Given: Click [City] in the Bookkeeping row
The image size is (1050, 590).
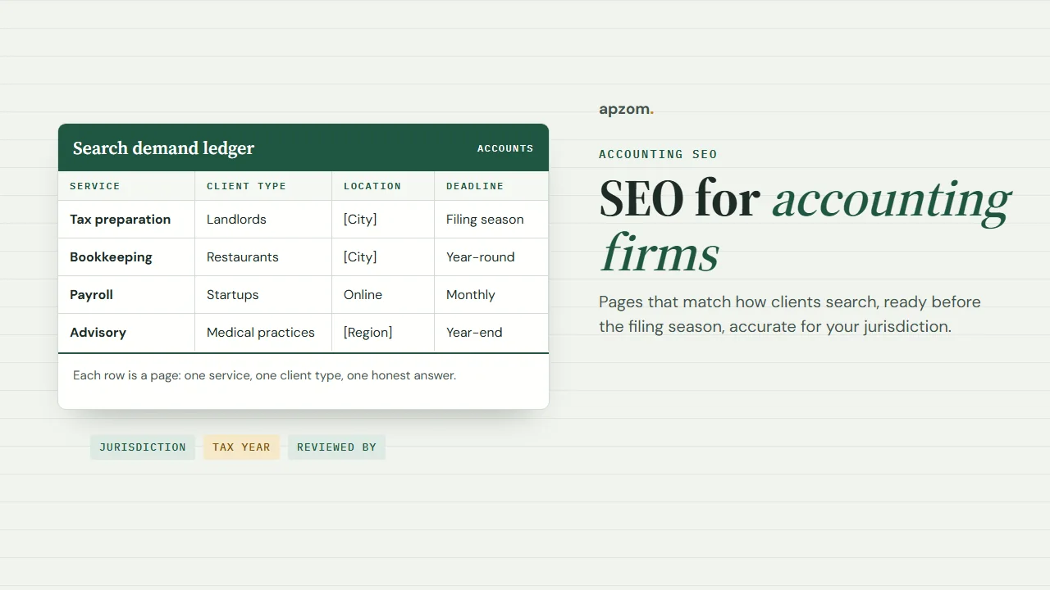Looking at the screenshot, I should (383, 257).
